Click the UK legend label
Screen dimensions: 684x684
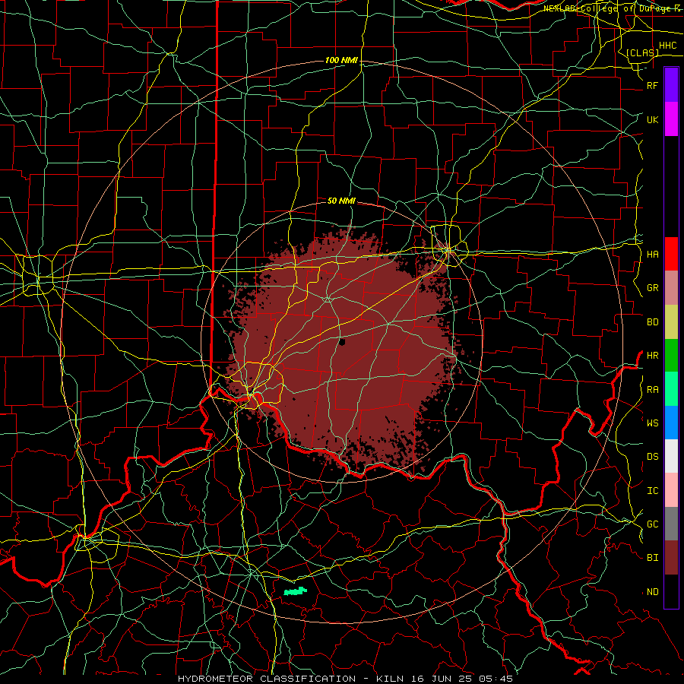pyautogui.click(x=652, y=119)
